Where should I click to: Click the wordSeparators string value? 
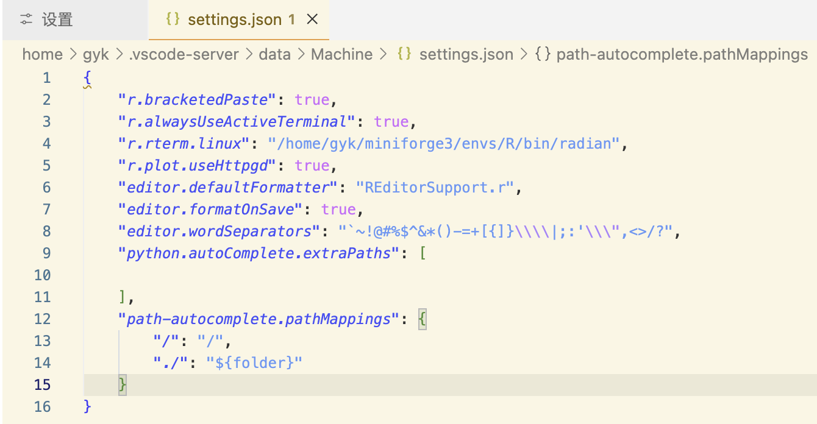(x=505, y=231)
